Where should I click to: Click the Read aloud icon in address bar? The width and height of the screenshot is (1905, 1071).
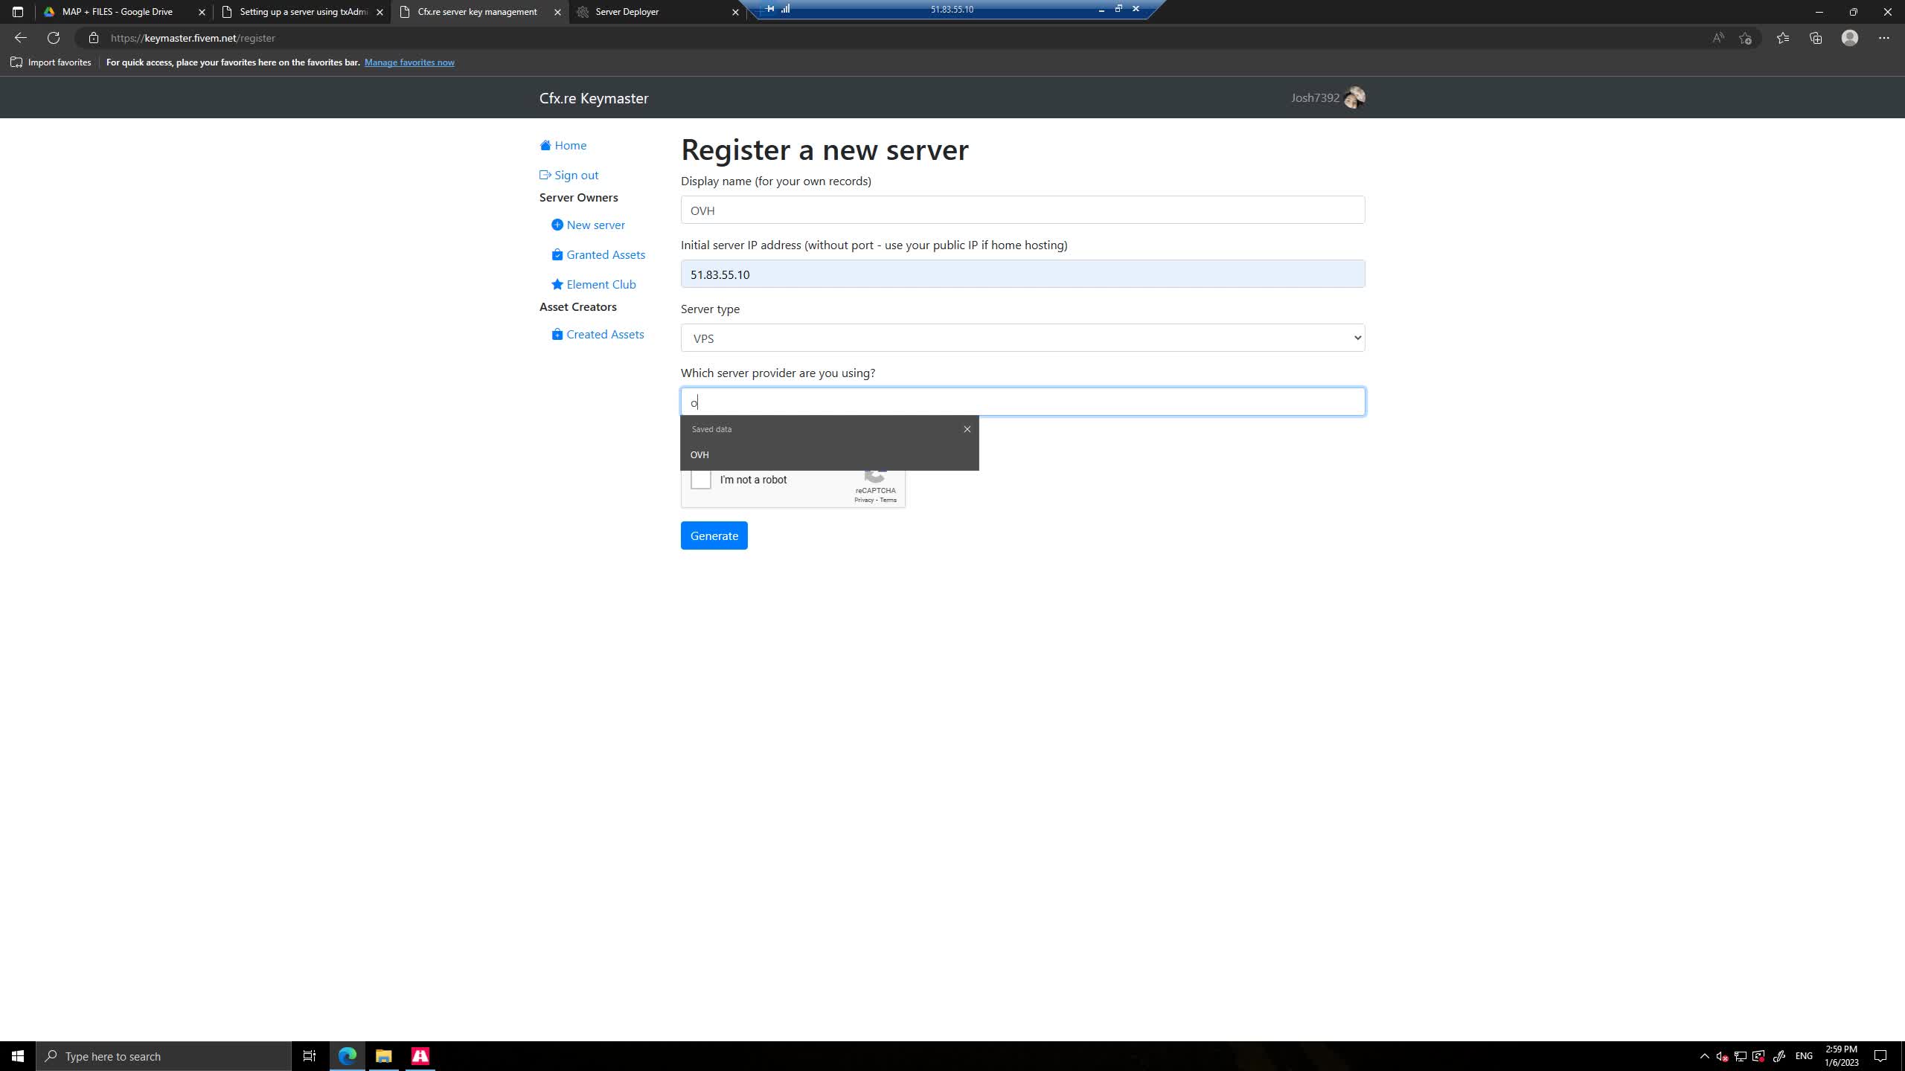pyautogui.click(x=1717, y=37)
